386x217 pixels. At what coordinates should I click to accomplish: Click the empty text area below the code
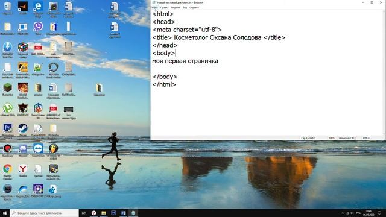click(267, 112)
